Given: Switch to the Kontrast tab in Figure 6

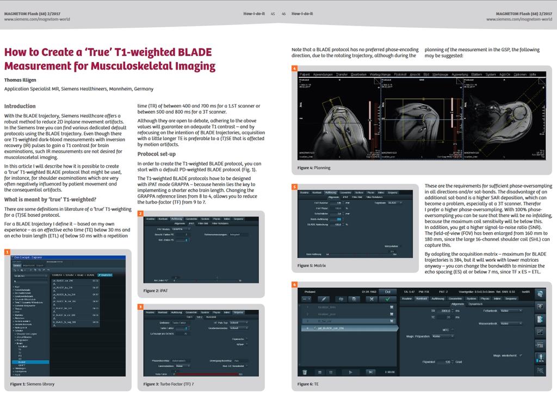Looking at the screenshot, I should (422, 299).
